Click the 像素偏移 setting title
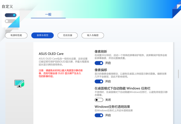 (x=101, y=70)
